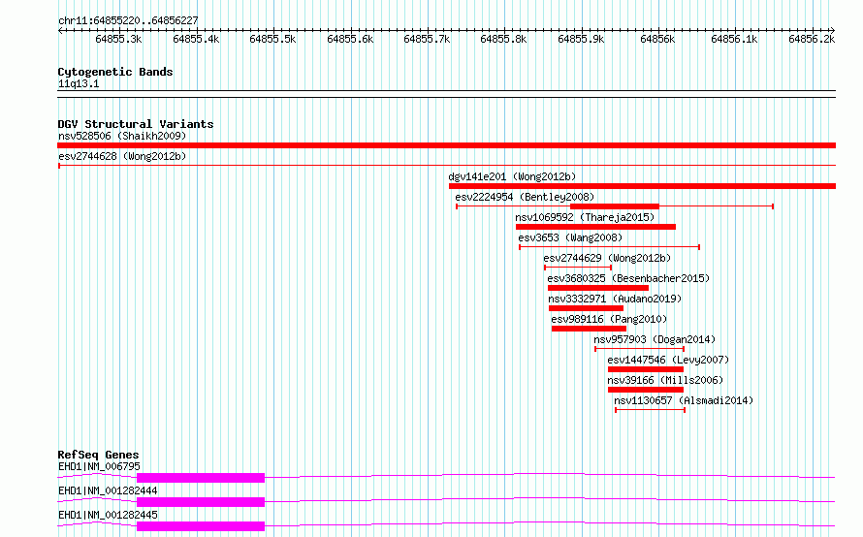Click the 64855.7k ruler tick label
Image resolution: width=863 pixels, height=537 pixels.
pyautogui.click(x=427, y=39)
